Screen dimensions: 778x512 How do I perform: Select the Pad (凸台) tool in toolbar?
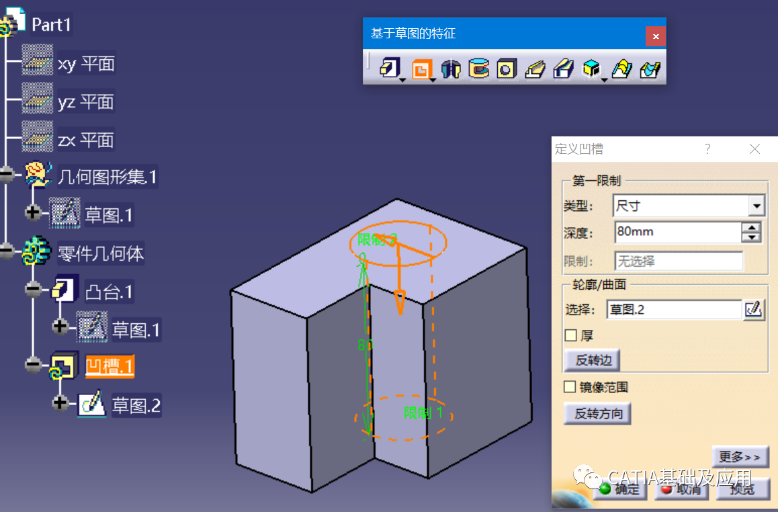pyautogui.click(x=390, y=69)
